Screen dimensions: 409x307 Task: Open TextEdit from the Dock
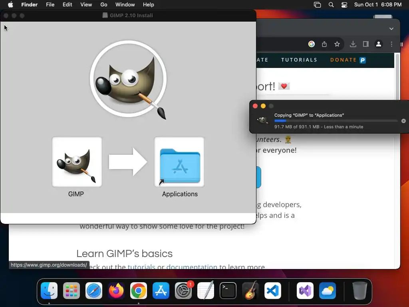[x=206, y=291]
